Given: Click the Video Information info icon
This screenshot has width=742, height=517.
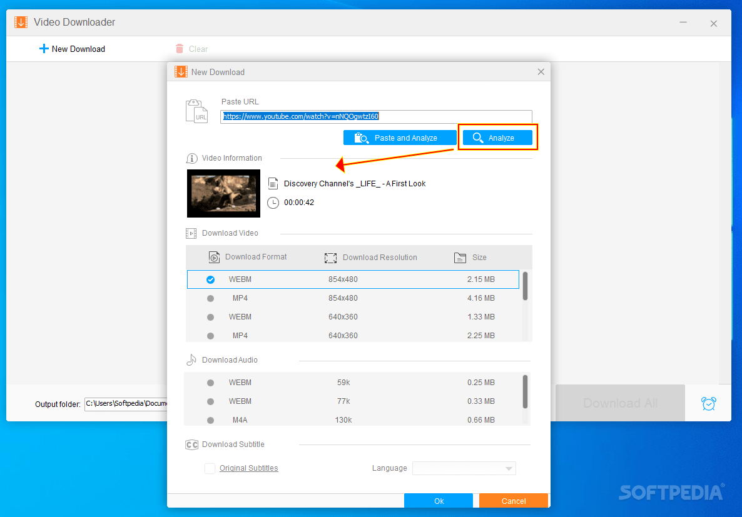Looking at the screenshot, I should tap(191, 158).
